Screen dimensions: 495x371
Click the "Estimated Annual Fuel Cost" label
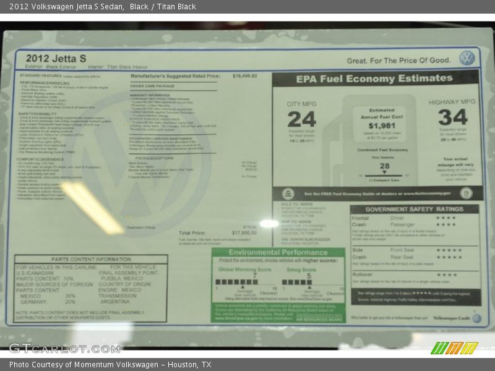point(382,114)
